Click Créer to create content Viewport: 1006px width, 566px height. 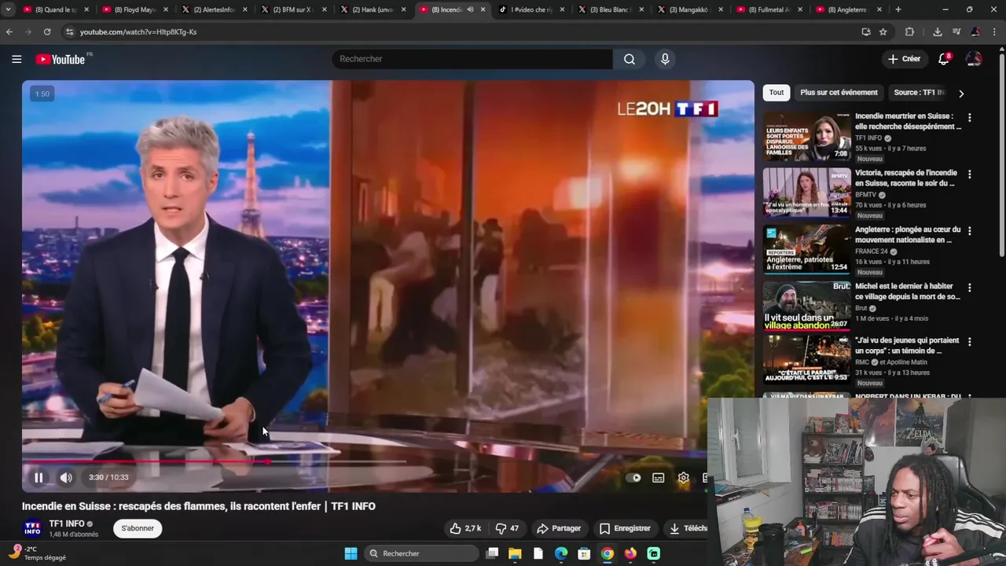[904, 59]
